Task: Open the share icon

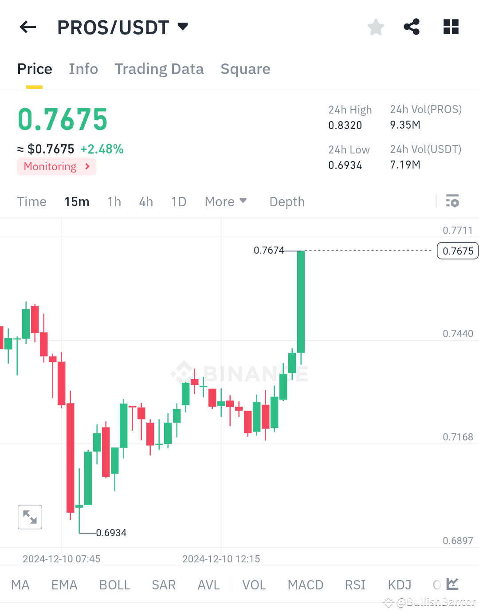Action: [x=412, y=27]
